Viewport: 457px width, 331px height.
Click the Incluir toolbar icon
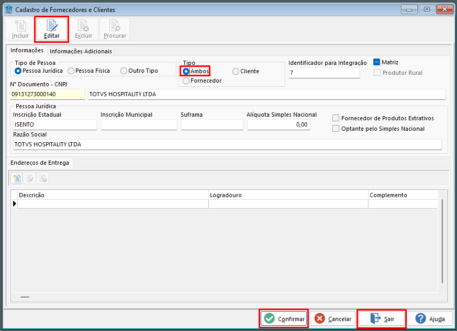point(20,29)
